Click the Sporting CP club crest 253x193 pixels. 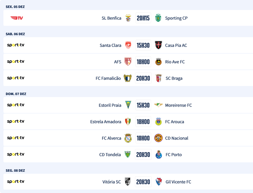158,18
